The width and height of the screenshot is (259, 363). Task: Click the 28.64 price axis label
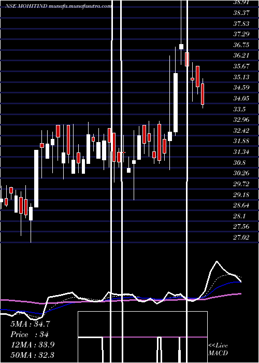[241, 205]
